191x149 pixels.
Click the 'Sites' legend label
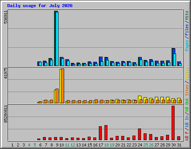pos(187,90)
